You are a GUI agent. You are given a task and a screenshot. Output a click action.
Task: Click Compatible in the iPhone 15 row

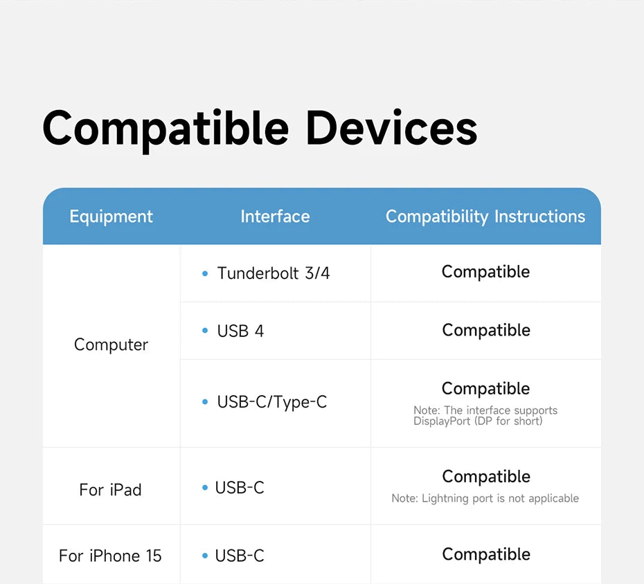[x=486, y=554]
